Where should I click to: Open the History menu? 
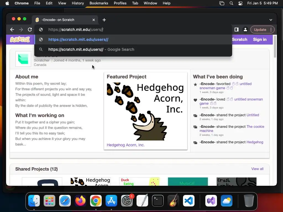[78, 3]
